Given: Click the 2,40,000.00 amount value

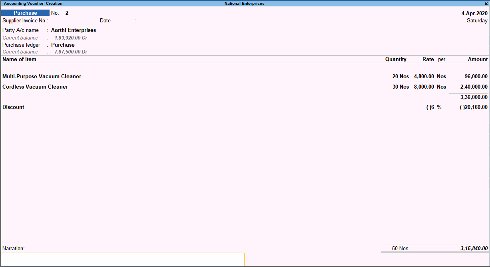Looking at the screenshot, I should click(474, 87).
